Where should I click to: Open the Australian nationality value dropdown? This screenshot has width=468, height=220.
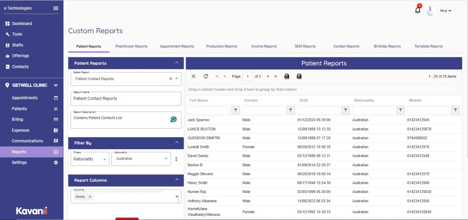pos(166,159)
